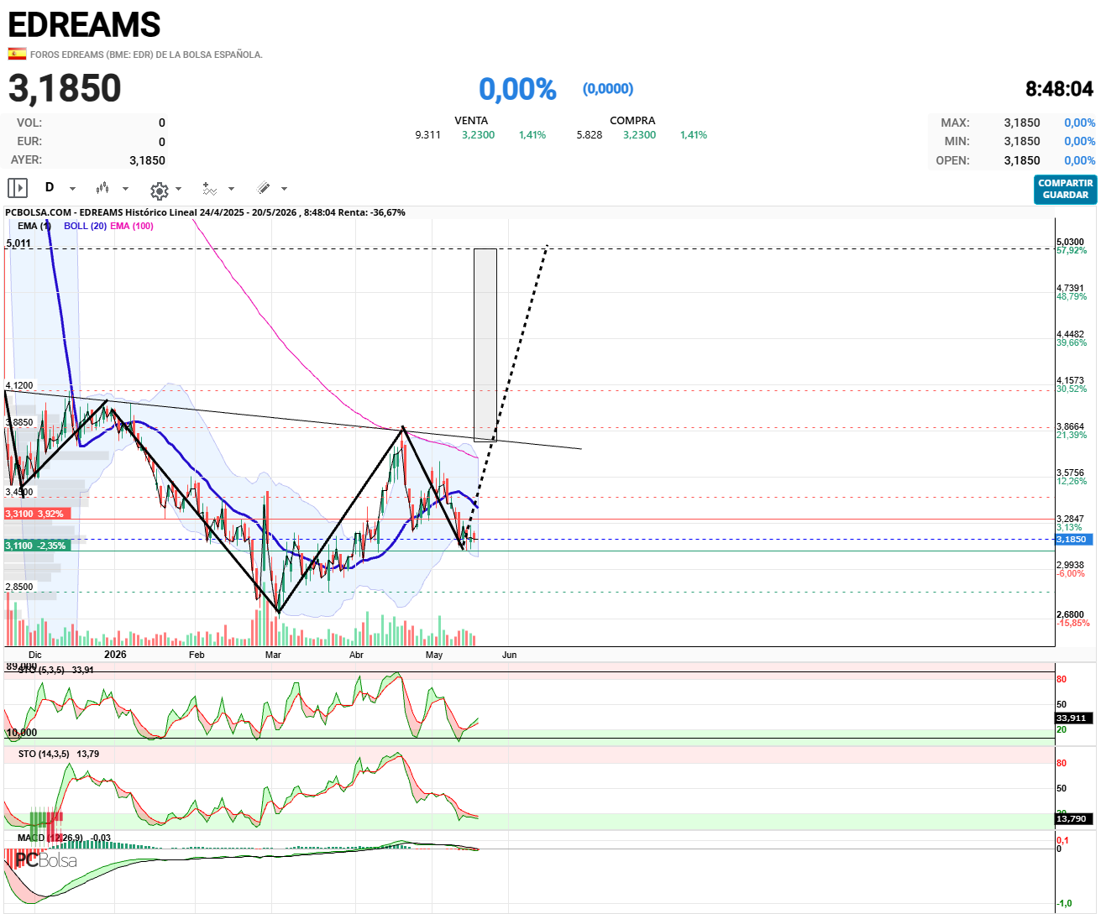The height and width of the screenshot is (914, 1106).
Task: Click the VENTA column header
Action: coord(471,121)
